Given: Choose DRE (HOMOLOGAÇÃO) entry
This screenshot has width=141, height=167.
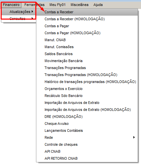Looking at the screenshot, I should 87,117.
